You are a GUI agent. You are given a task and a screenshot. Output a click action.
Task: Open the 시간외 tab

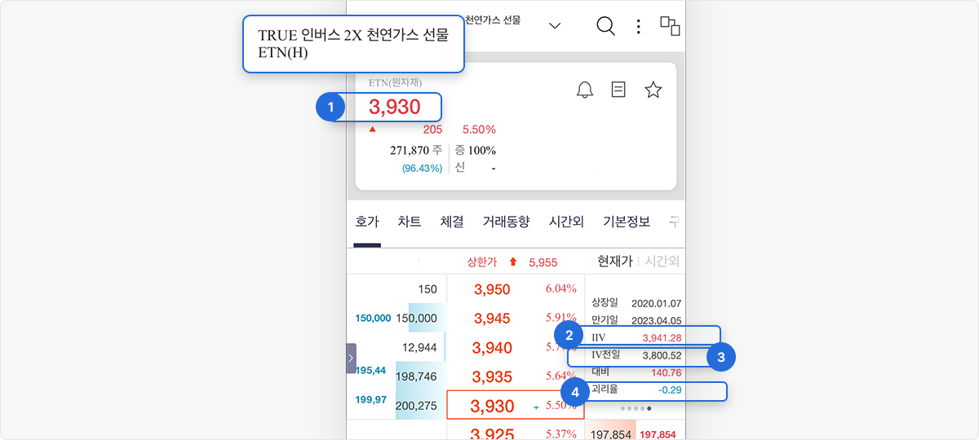click(566, 222)
